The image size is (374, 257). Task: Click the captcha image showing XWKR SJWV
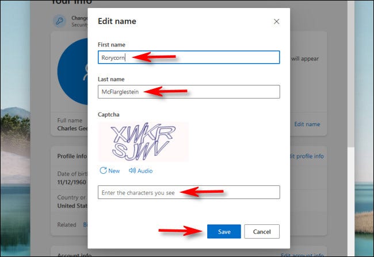(x=143, y=141)
